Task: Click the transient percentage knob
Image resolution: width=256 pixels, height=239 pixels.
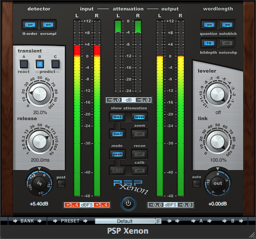Action: coord(40,94)
